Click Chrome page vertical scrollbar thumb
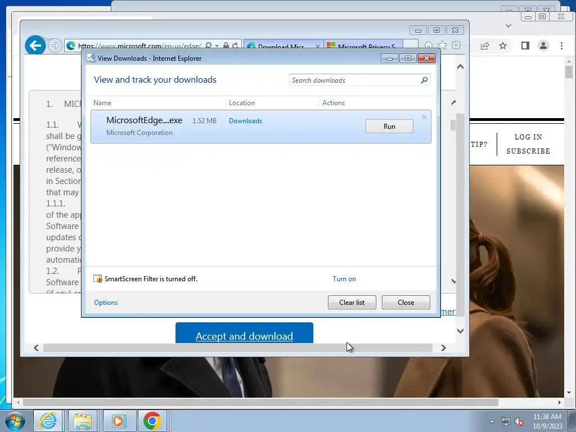 click(569, 72)
